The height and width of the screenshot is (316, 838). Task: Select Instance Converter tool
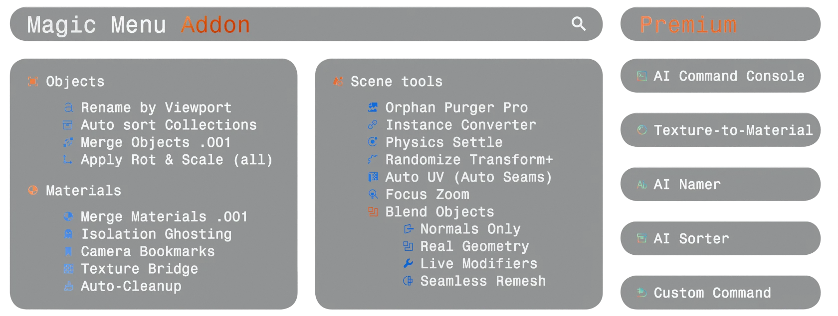461,125
